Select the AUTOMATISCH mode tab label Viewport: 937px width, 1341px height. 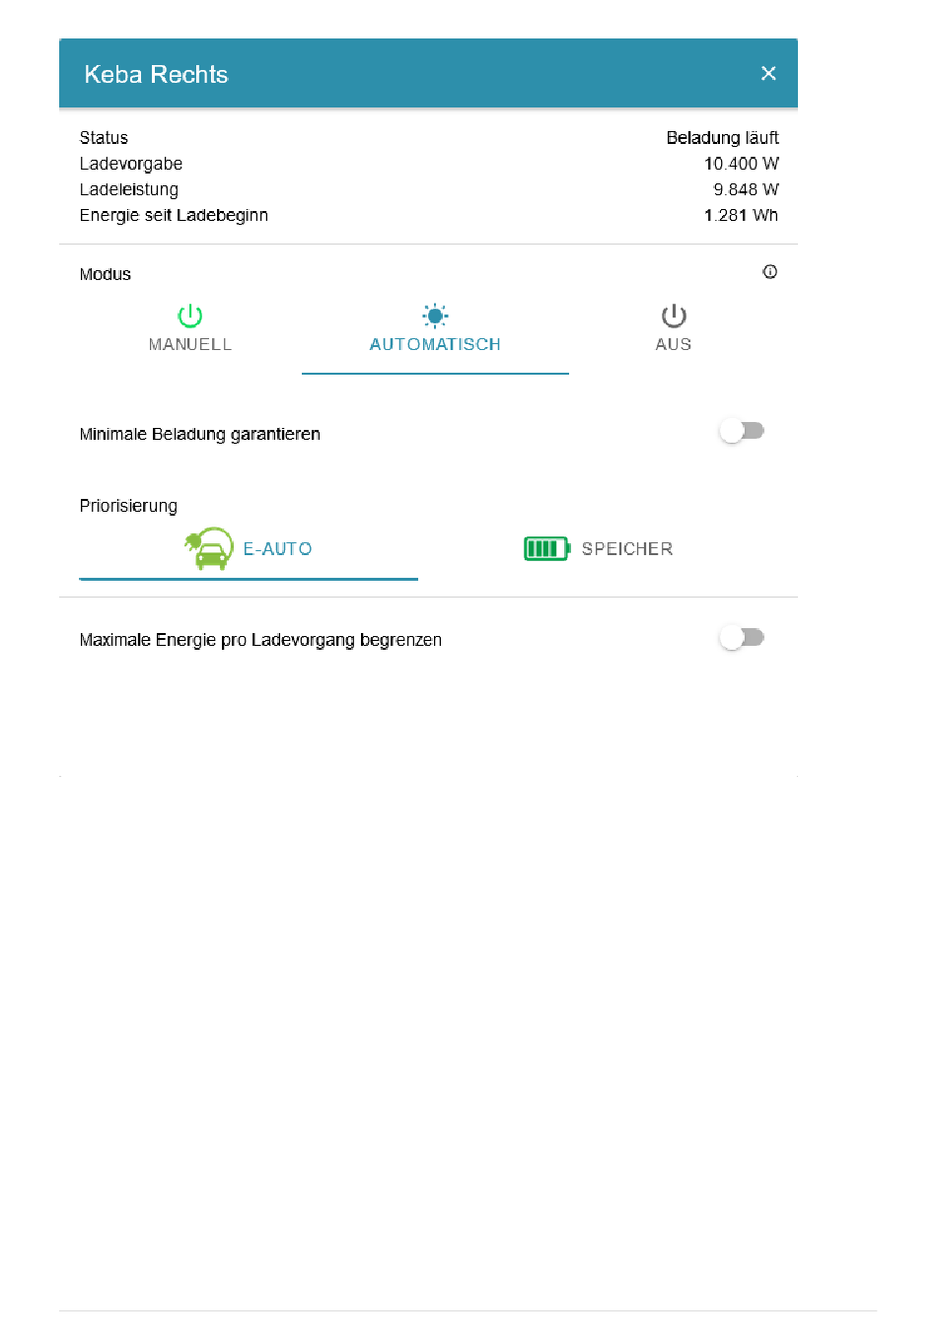tap(435, 344)
